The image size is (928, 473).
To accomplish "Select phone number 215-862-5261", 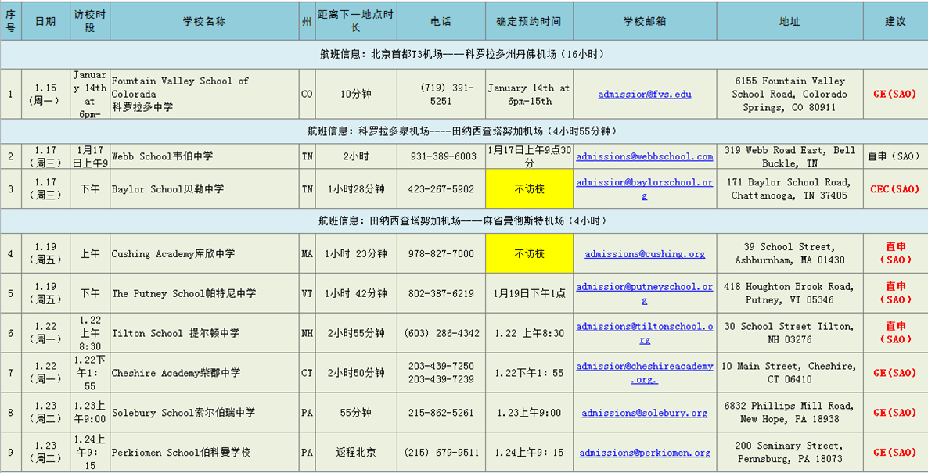I will [441, 413].
